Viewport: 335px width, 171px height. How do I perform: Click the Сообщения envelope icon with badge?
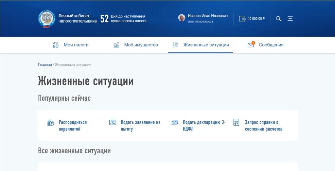251,44
